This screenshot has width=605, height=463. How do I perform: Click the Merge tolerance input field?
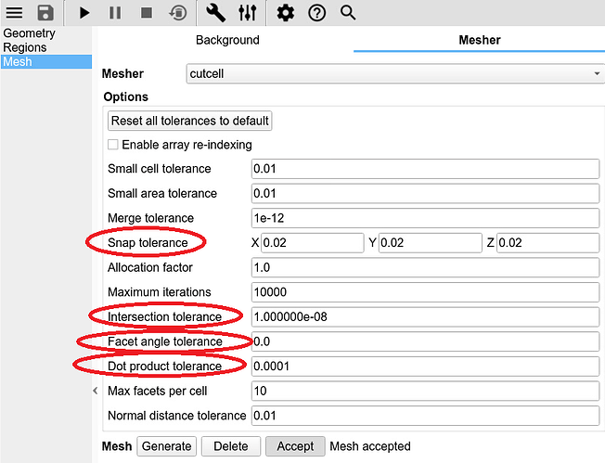click(425, 218)
